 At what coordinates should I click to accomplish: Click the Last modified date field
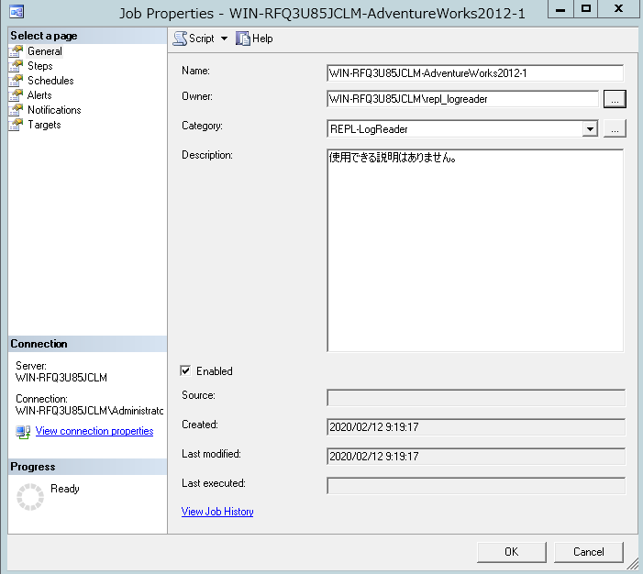(476, 457)
